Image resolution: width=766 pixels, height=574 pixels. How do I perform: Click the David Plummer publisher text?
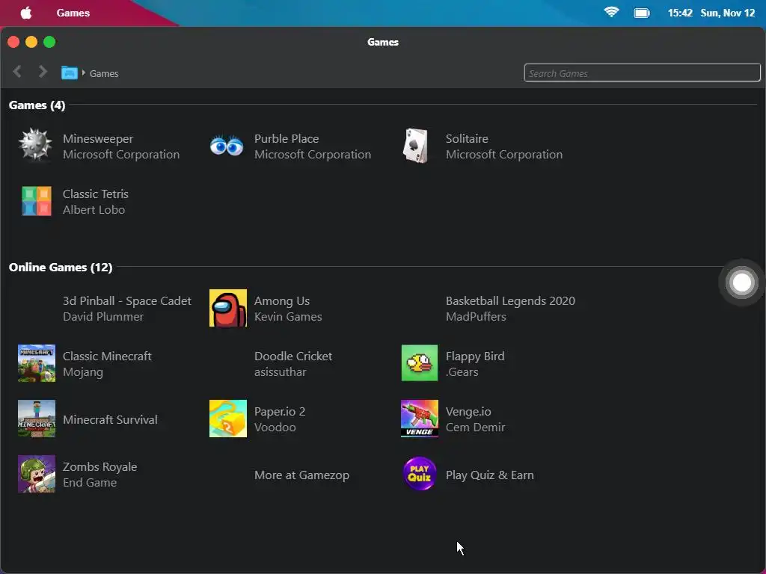[x=103, y=317]
